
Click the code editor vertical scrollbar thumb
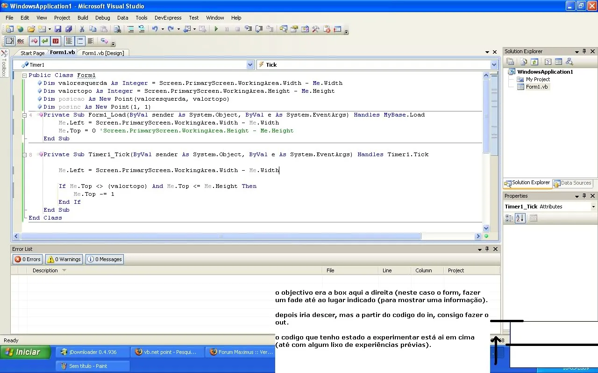pos(486,116)
